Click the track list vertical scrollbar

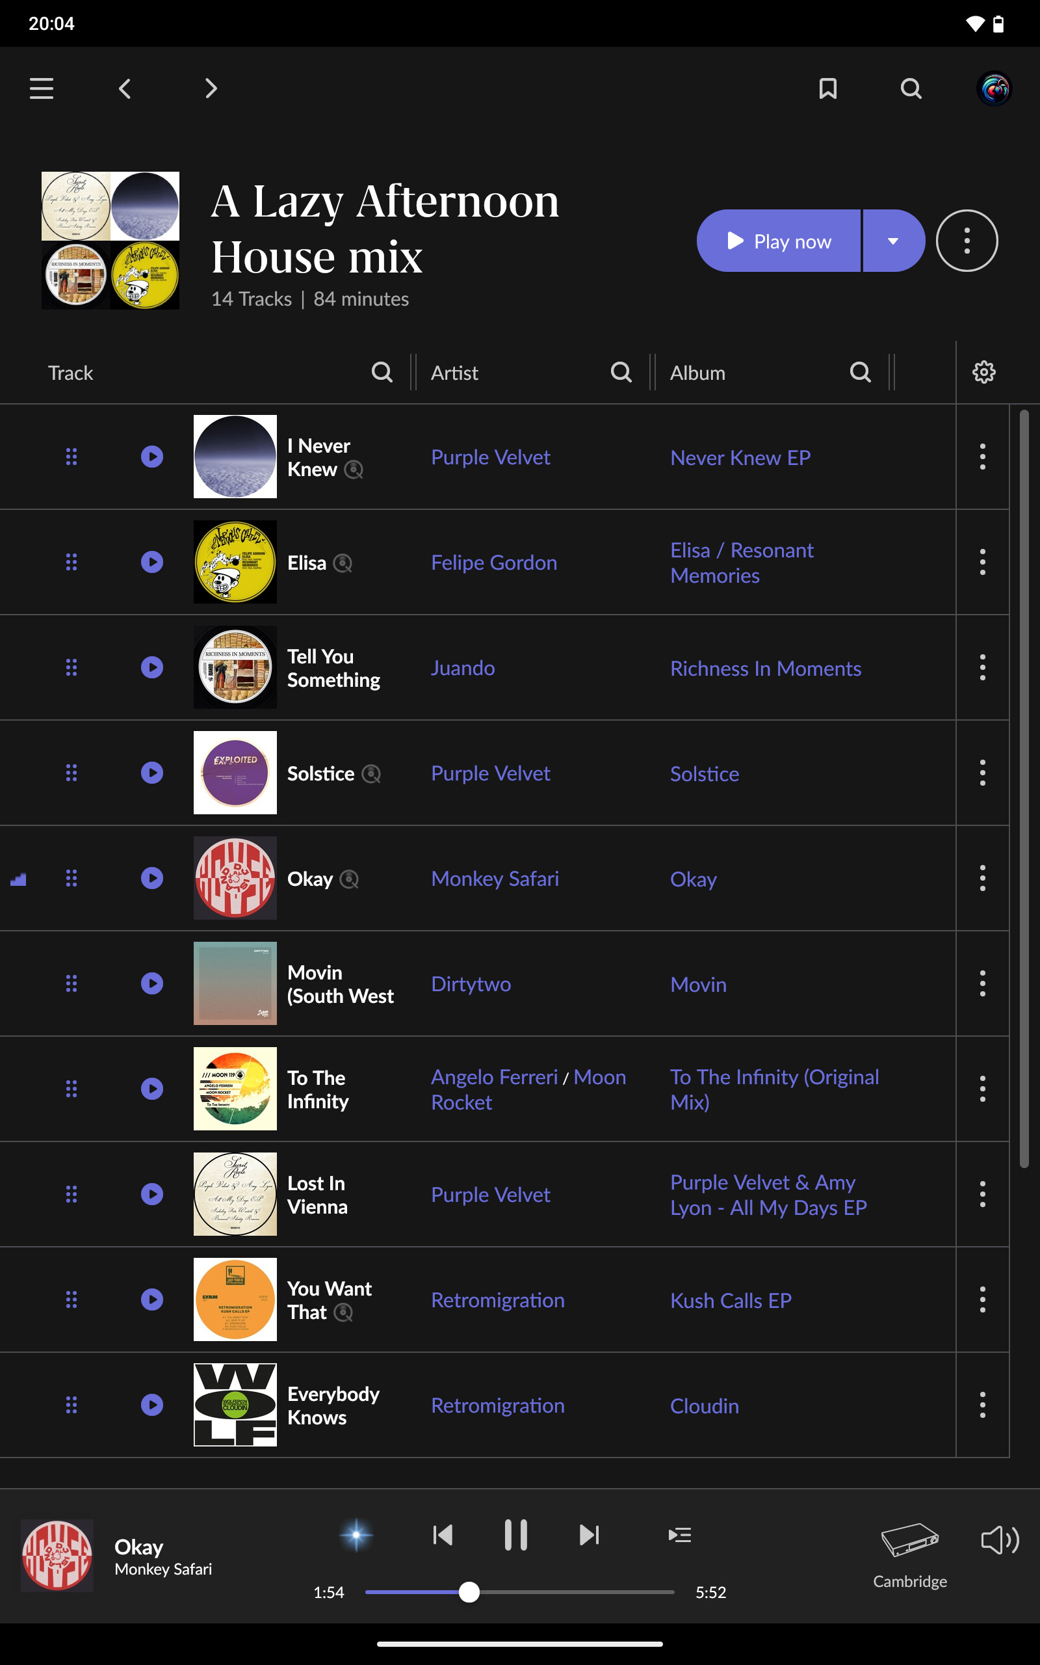(1024, 788)
